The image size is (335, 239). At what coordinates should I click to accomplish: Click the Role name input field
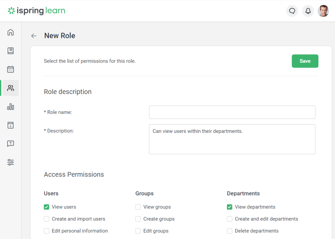click(x=232, y=112)
